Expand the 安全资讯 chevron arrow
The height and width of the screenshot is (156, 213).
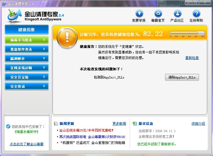coord(44,86)
